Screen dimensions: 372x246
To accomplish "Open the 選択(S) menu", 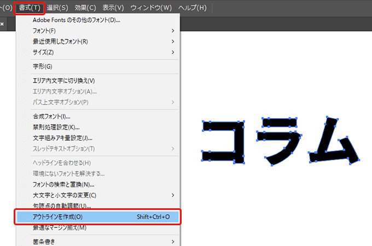I will coord(57,8).
